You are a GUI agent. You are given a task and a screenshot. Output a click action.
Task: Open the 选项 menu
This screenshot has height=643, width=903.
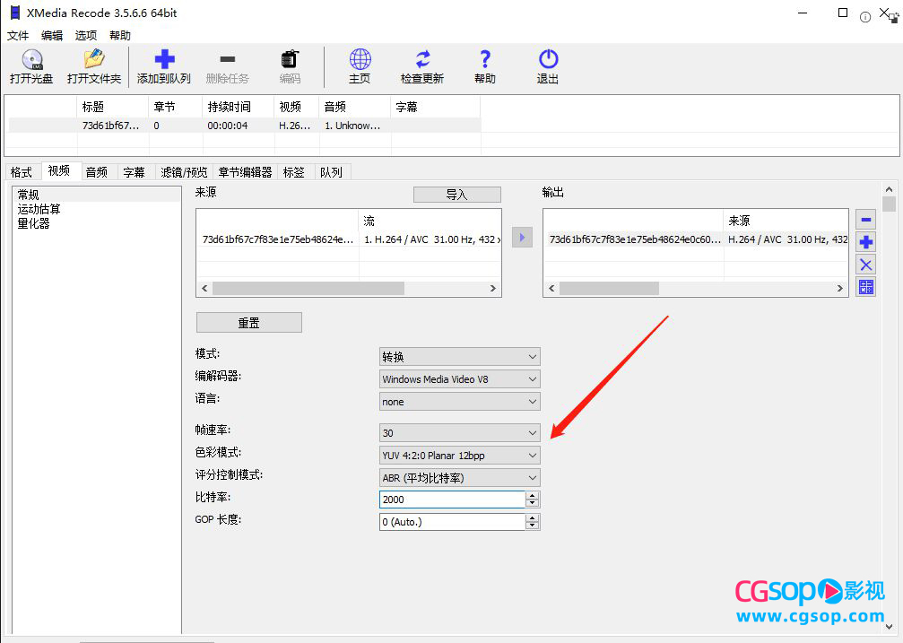pyautogui.click(x=86, y=36)
